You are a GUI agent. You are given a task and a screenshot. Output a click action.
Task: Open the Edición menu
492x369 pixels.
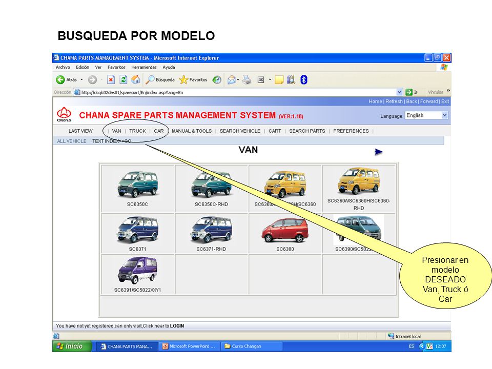(x=83, y=67)
